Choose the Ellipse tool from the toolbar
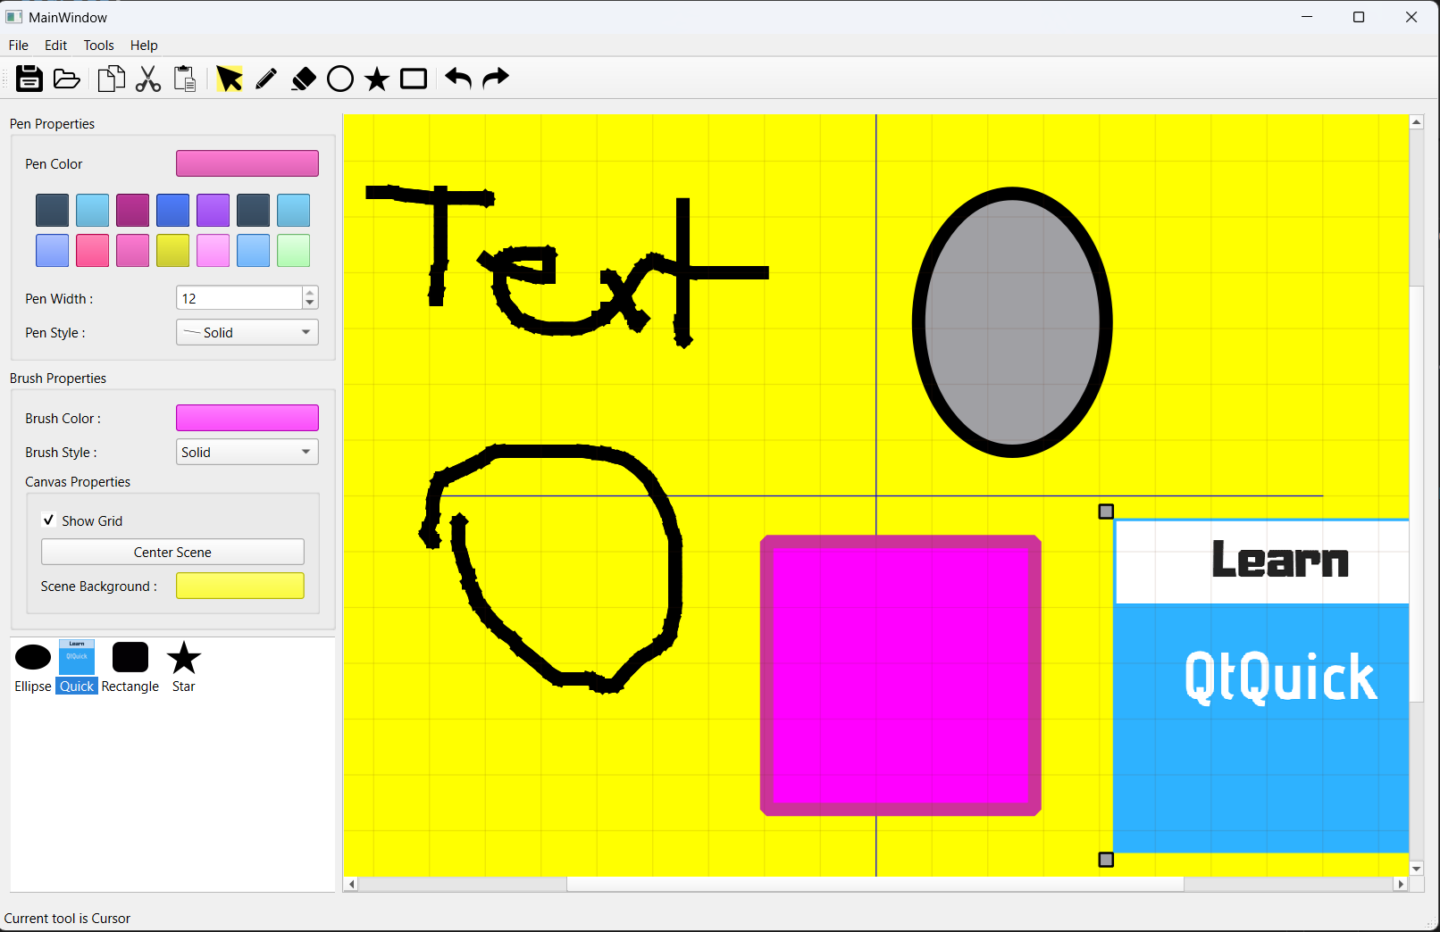 339,79
